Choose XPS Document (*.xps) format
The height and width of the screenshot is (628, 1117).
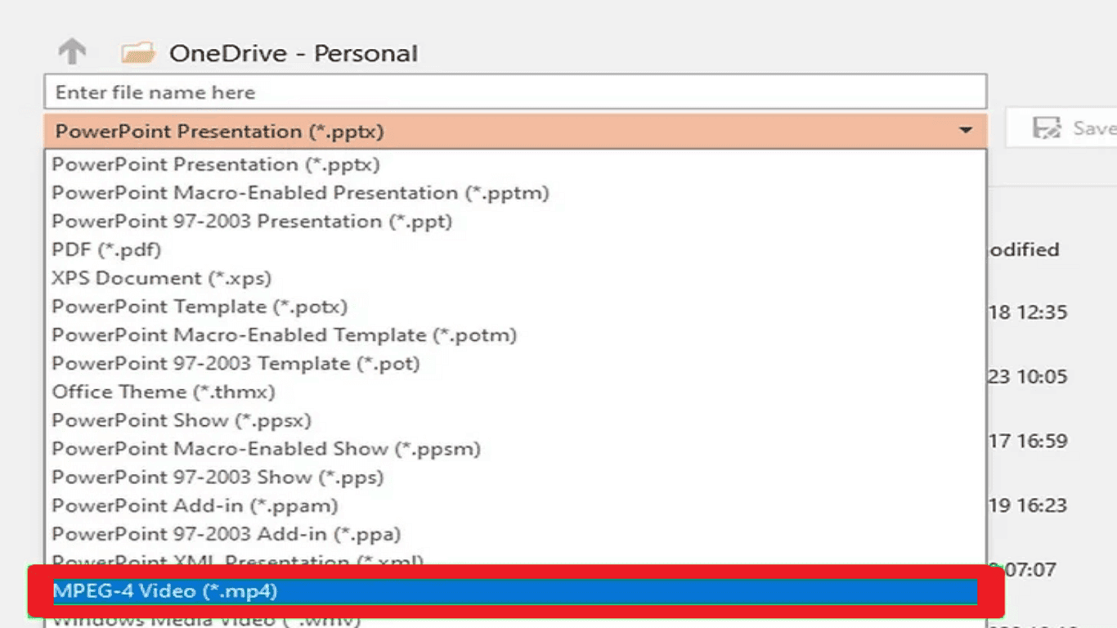pos(515,278)
